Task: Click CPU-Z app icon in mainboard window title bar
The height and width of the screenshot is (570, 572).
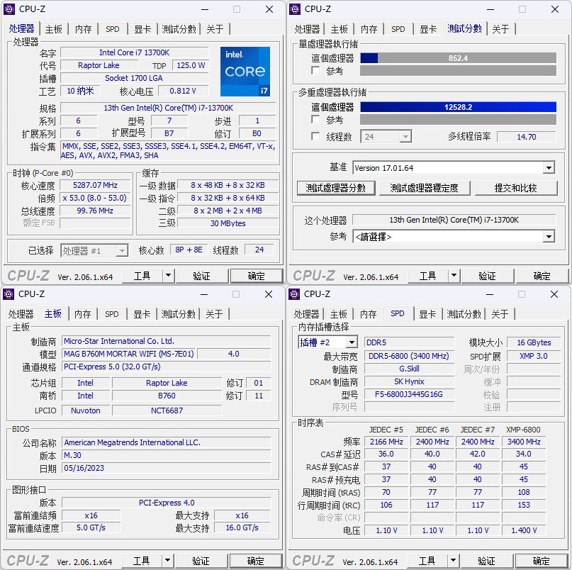Action: [9, 294]
